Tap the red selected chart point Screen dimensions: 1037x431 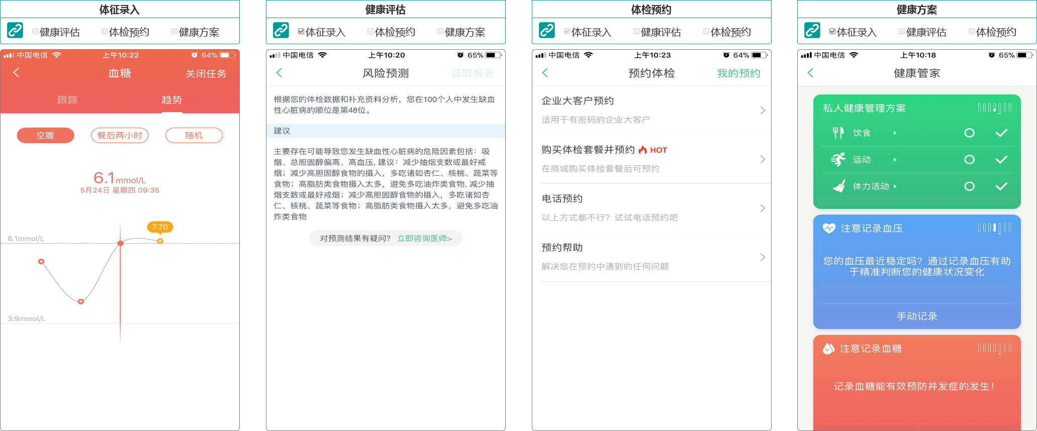point(121,243)
